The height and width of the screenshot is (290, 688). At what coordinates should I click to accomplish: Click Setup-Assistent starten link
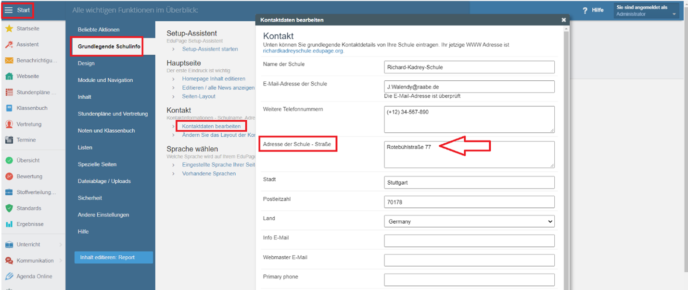[x=210, y=49]
